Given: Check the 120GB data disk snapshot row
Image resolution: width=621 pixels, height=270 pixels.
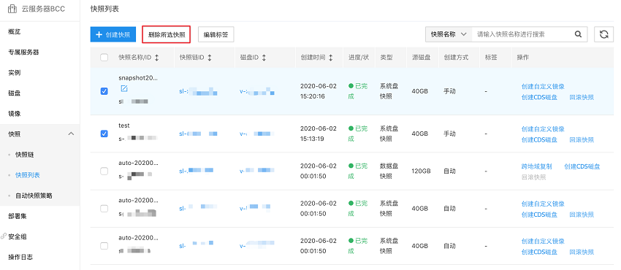Looking at the screenshot, I should (x=104, y=171).
